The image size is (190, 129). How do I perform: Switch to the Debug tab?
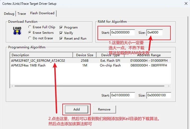pyautogui.click(x=9, y=13)
